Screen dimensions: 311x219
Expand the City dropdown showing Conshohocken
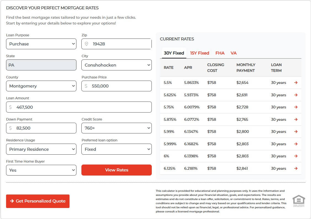coord(116,65)
